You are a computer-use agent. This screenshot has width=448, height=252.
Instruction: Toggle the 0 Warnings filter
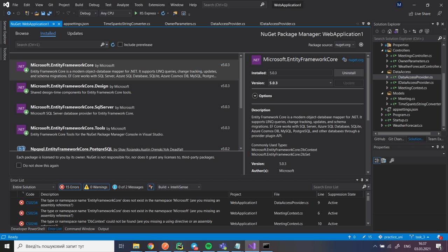[x=96, y=187]
